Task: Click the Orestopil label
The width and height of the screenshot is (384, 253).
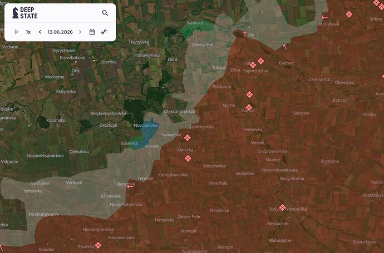Action: pyautogui.click(x=109, y=125)
